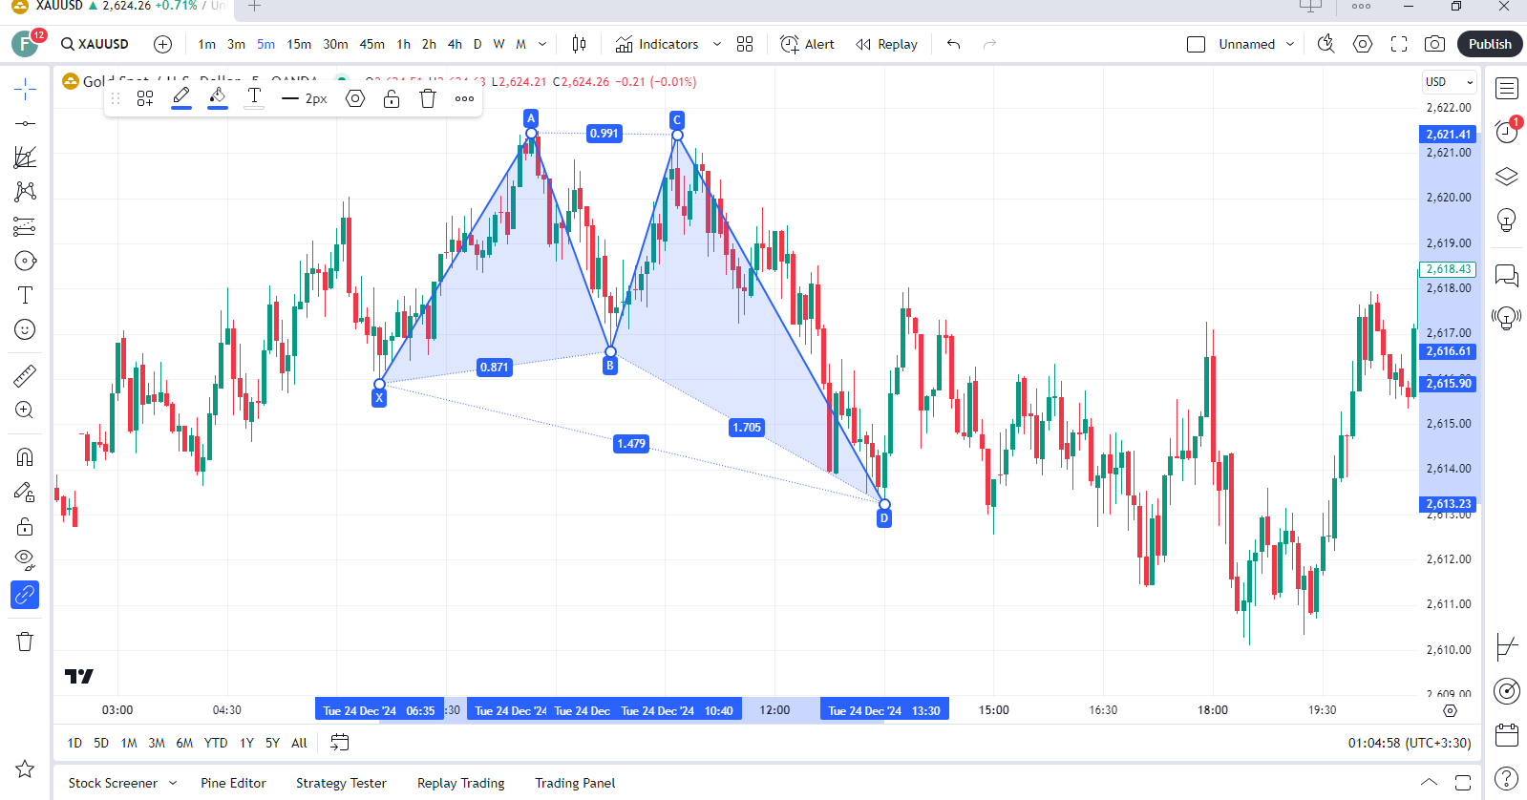
Task: Add a symbol to compare with the plus icon
Action: click(x=163, y=44)
